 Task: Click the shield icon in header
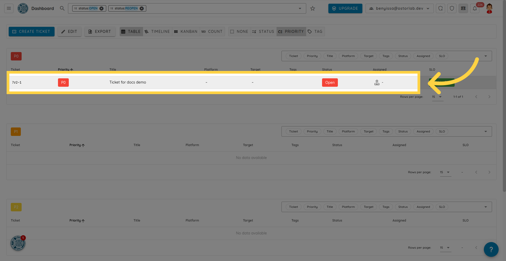tap(452, 8)
